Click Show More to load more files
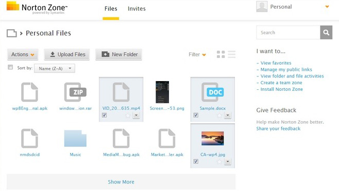The width and height of the screenshot is (339, 191). [x=121, y=182]
